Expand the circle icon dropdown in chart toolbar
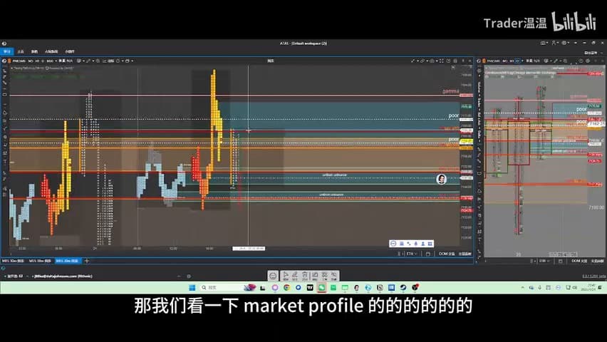Image resolution: width=607 pixels, height=342 pixels. point(123,61)
